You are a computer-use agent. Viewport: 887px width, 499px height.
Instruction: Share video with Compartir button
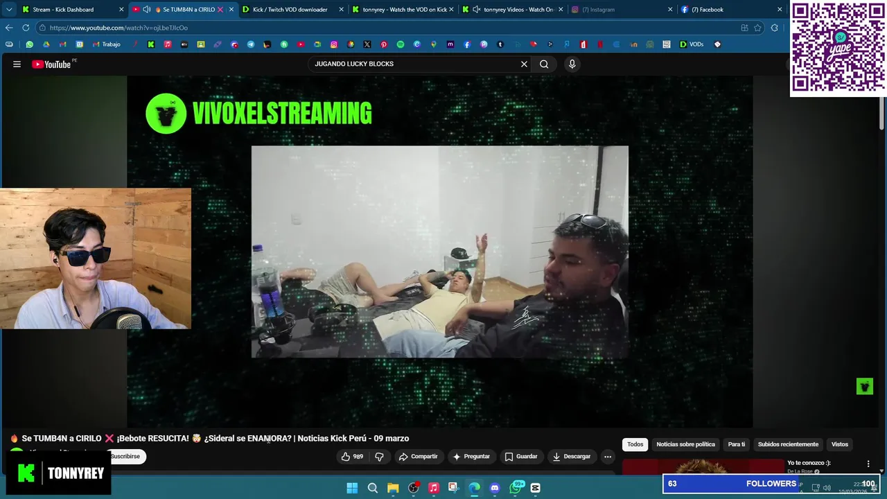click(418, 456)
